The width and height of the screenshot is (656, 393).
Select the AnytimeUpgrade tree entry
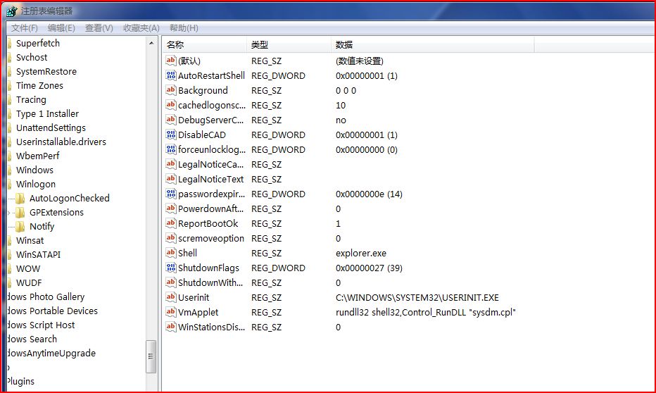tap(51, 354)
